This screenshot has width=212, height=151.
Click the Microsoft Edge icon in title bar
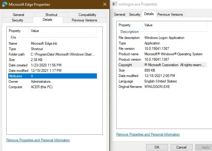point(5,5)
